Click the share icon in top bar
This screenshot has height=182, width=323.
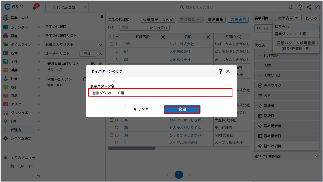[x=309, y=7]
